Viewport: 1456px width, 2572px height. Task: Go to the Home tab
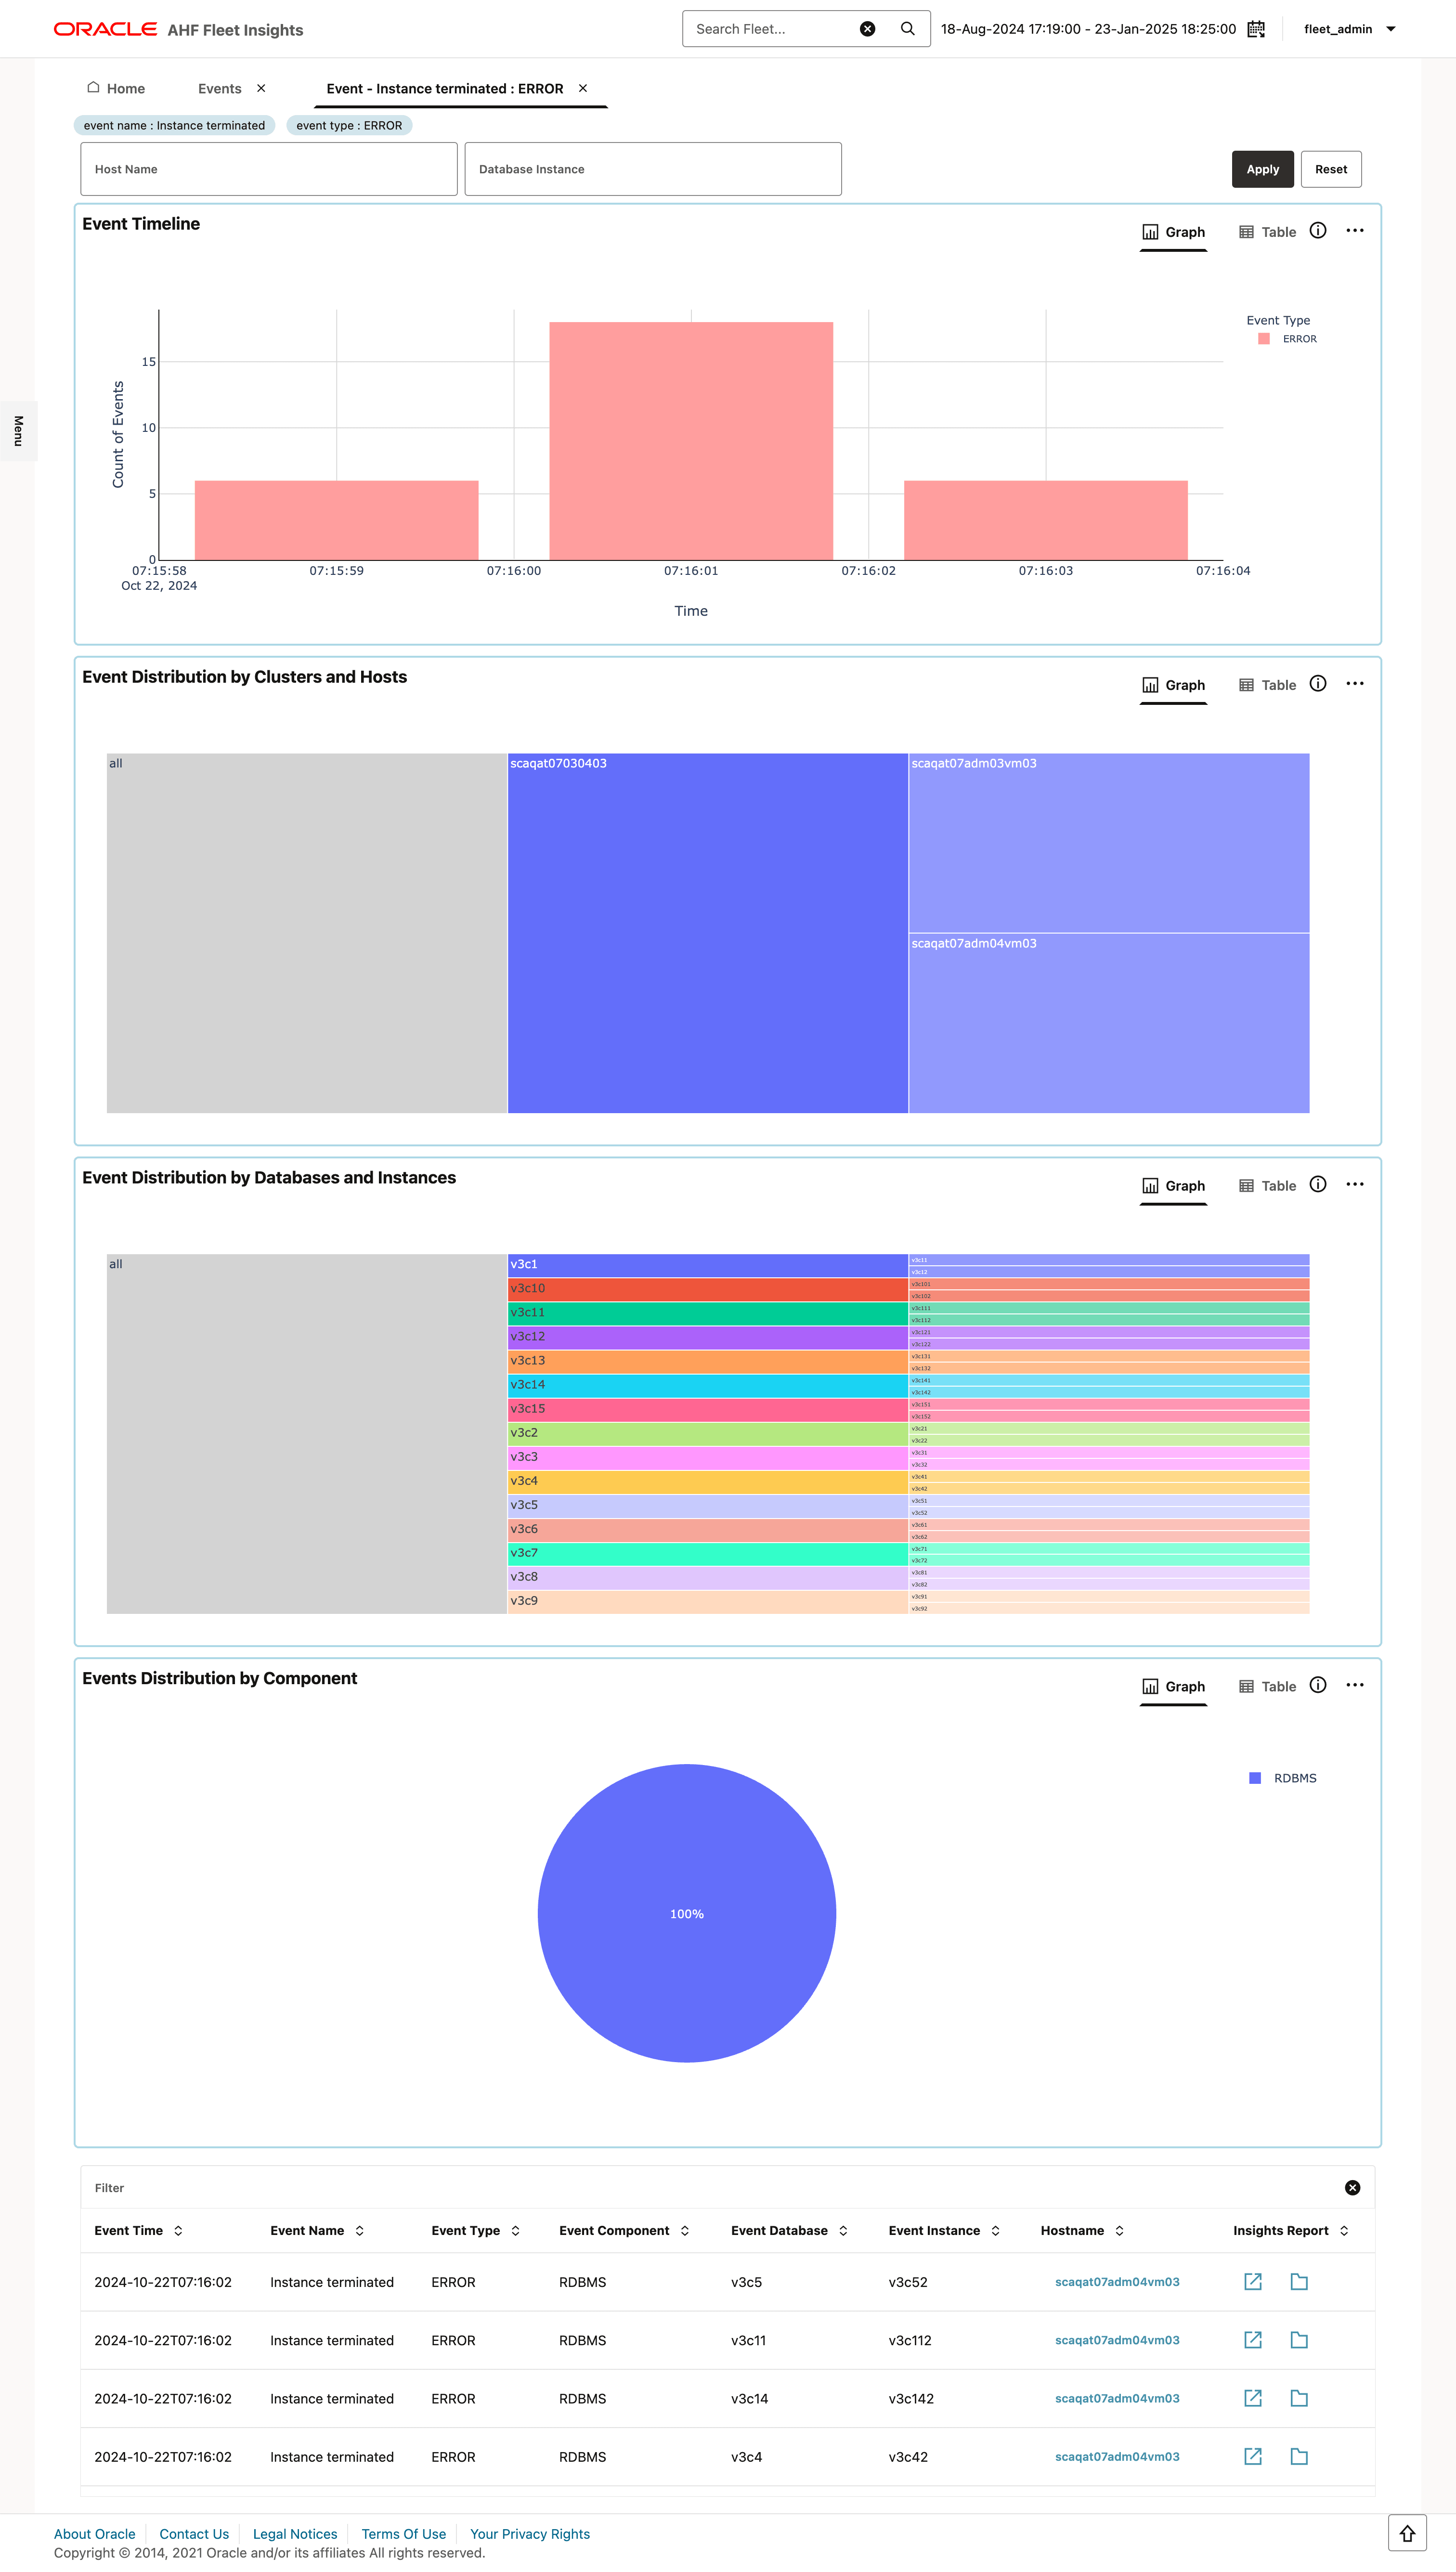(x=116, y=89)
